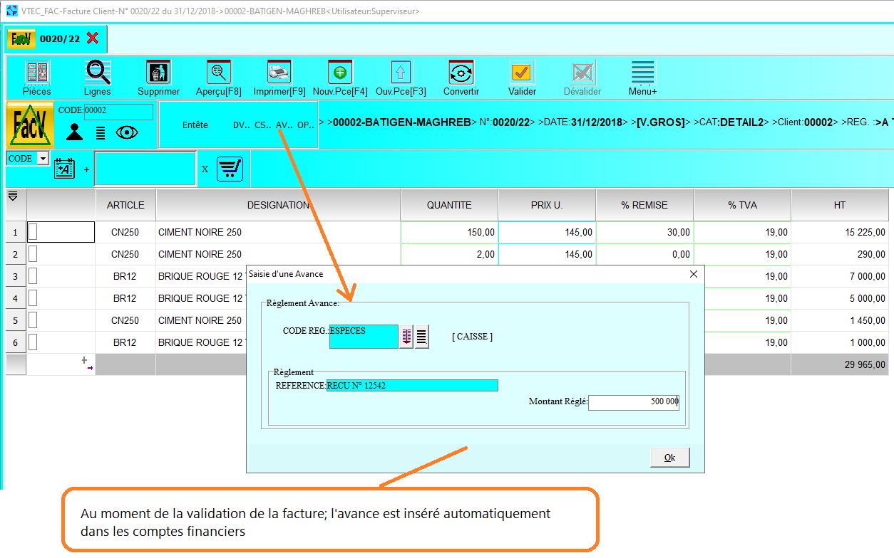
Task: Toggle the eye visibility icon
Action: coord(127,132)
